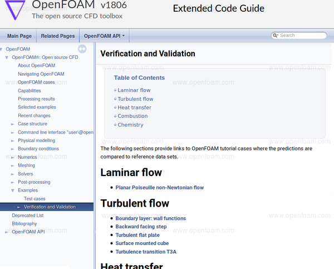334x269 pixels.
Task: Open OpenFOAM cases in sidebar
Action: tap(36, 82)
